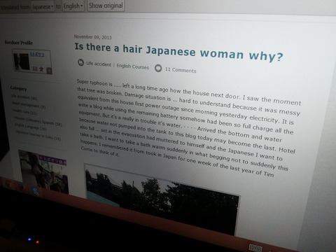This screenshot has height=252, width=336.
Task: Click the sidebar banner image with purple label
Action: point(43,171)
